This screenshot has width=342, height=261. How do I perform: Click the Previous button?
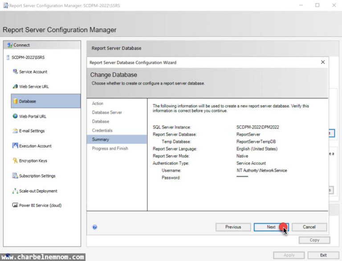point(233,227)
